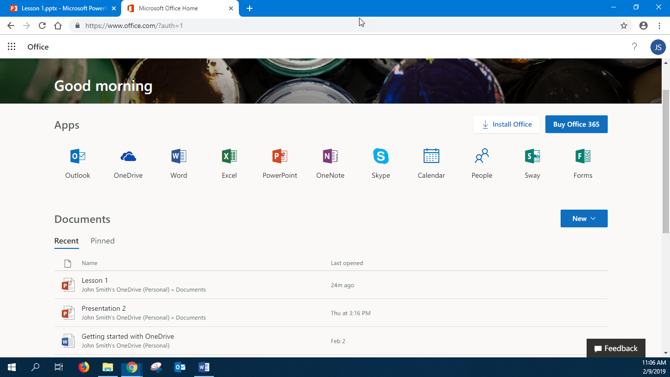Screen dimensions: 670x377
Task: Expand the New document dropdown
Action: click(x=584, y=218)
